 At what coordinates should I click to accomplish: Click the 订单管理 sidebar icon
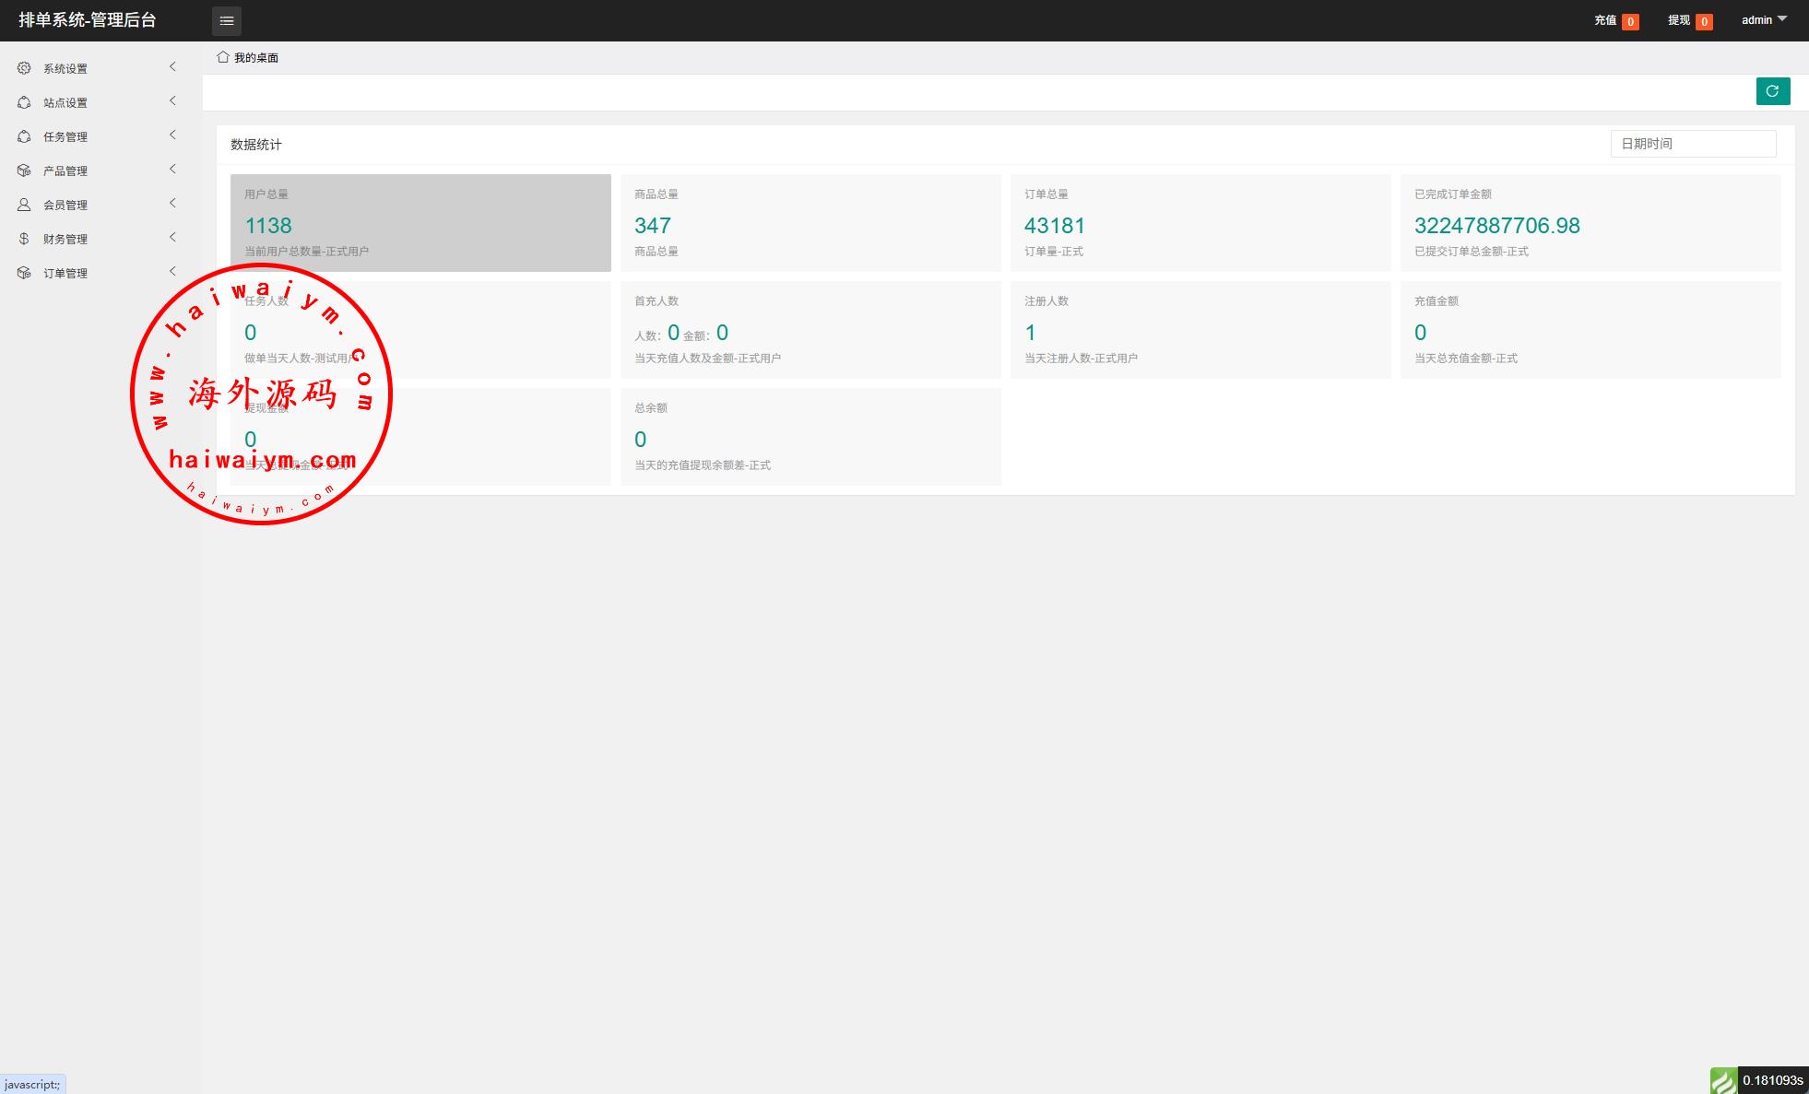click(24, 273)
